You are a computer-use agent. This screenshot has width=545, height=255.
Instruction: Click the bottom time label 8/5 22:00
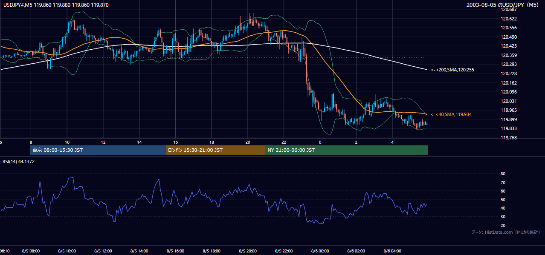284,251
